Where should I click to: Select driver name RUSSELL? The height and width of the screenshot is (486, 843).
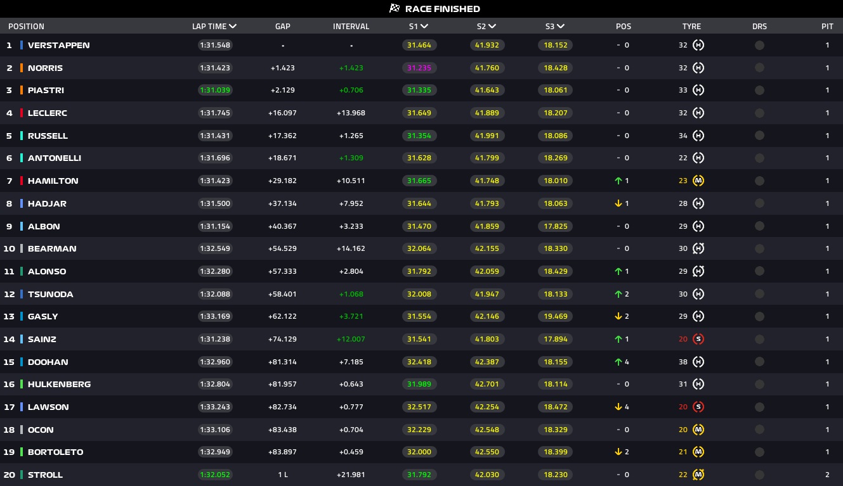tap(48, 136)
